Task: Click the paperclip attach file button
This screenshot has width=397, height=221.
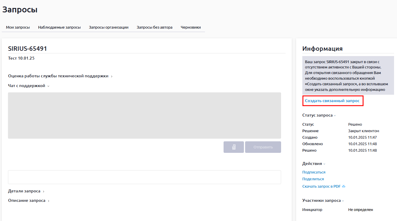Action: click(234, 147)
